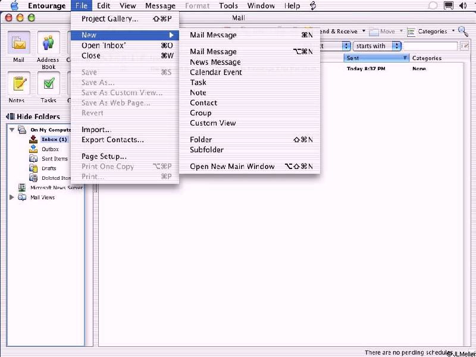Open the Entourage application menu
Screen dimensions: 476x357
coord(47,6)
